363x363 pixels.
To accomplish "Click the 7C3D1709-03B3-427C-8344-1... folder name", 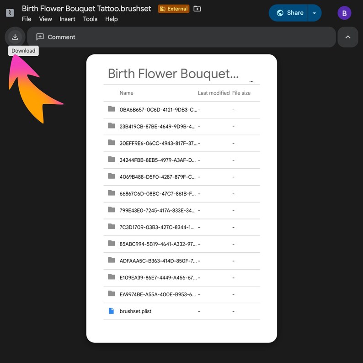I will coord(157,227).
